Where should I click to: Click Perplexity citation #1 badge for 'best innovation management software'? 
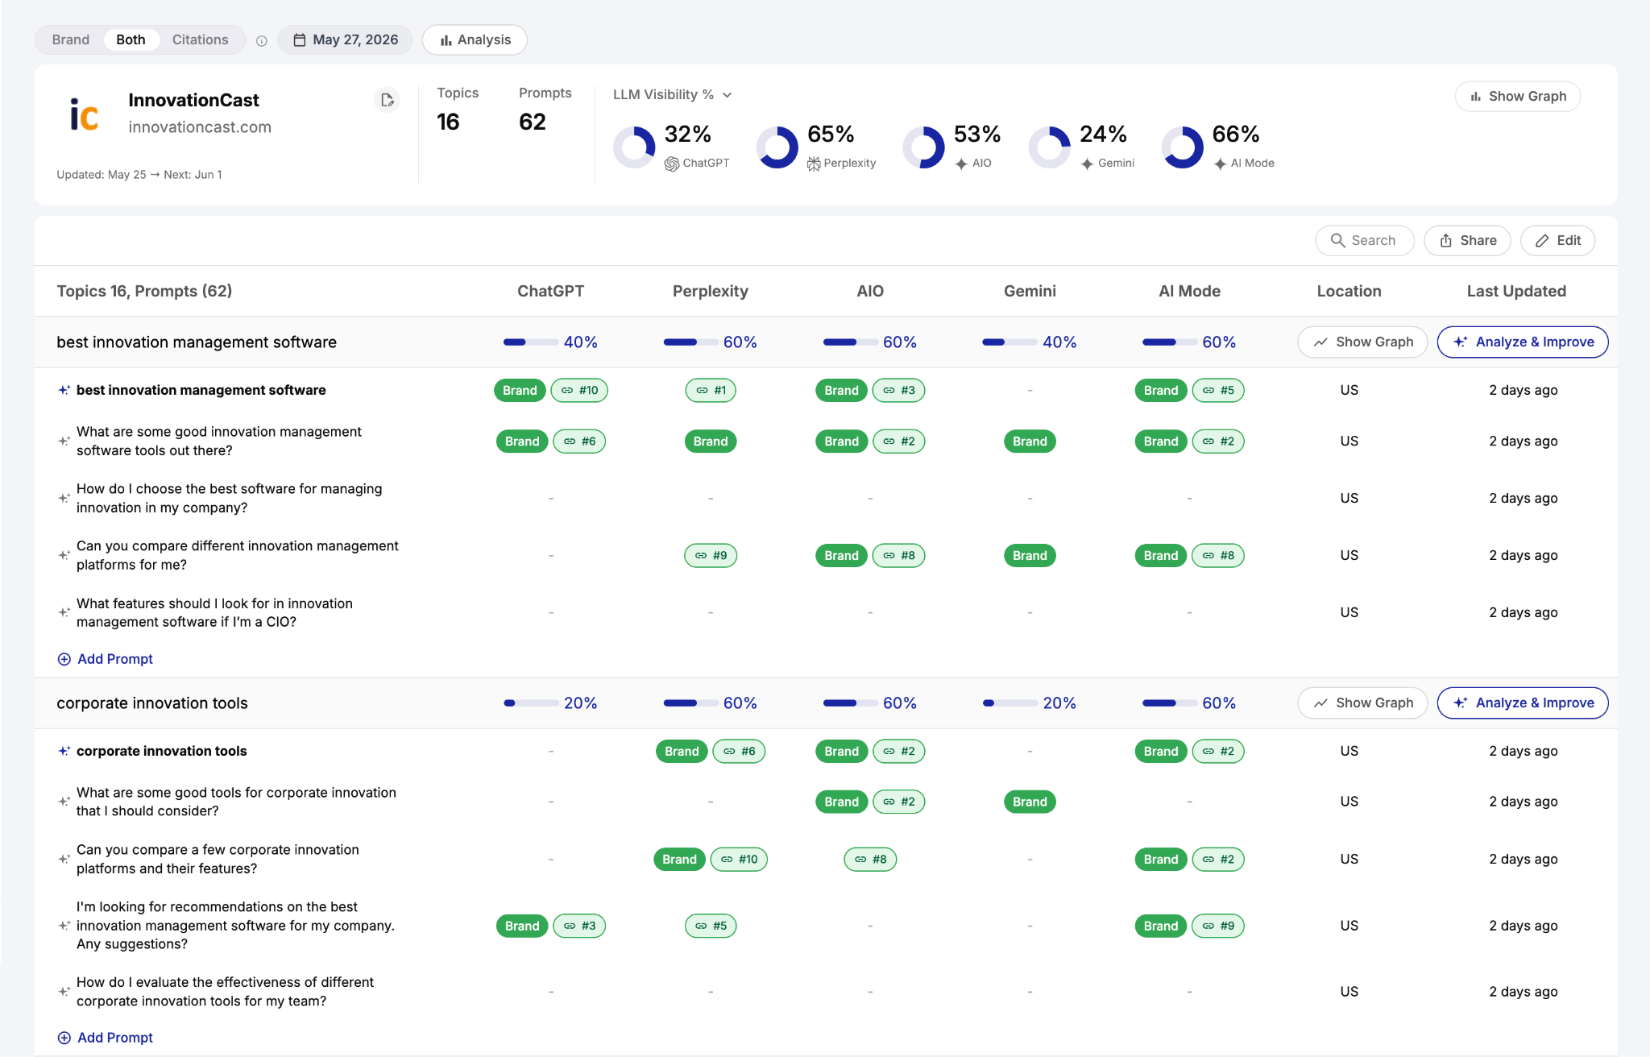tap(711, 391)
